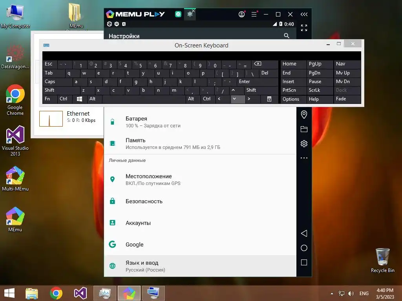Viewport: 402px width, 301px height.
Task: Open MEmu search icon in Настройки header
Action: (x=286, y=36)
